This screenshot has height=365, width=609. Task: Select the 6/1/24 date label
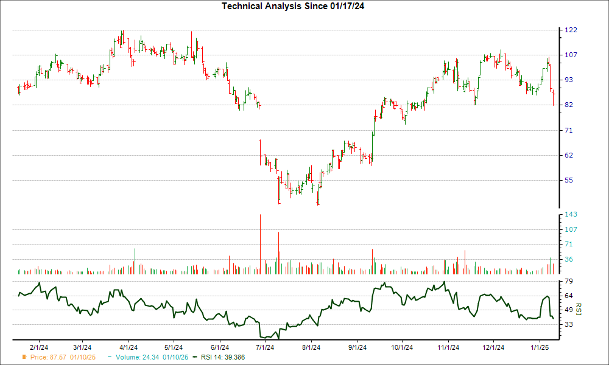pos(220,347)
